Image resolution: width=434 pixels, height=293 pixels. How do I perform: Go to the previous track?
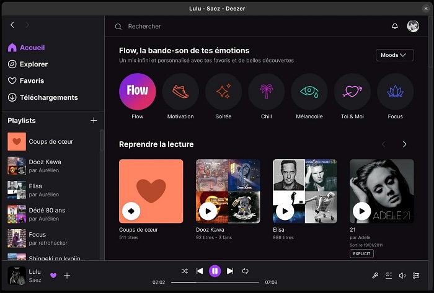[200, 271]
